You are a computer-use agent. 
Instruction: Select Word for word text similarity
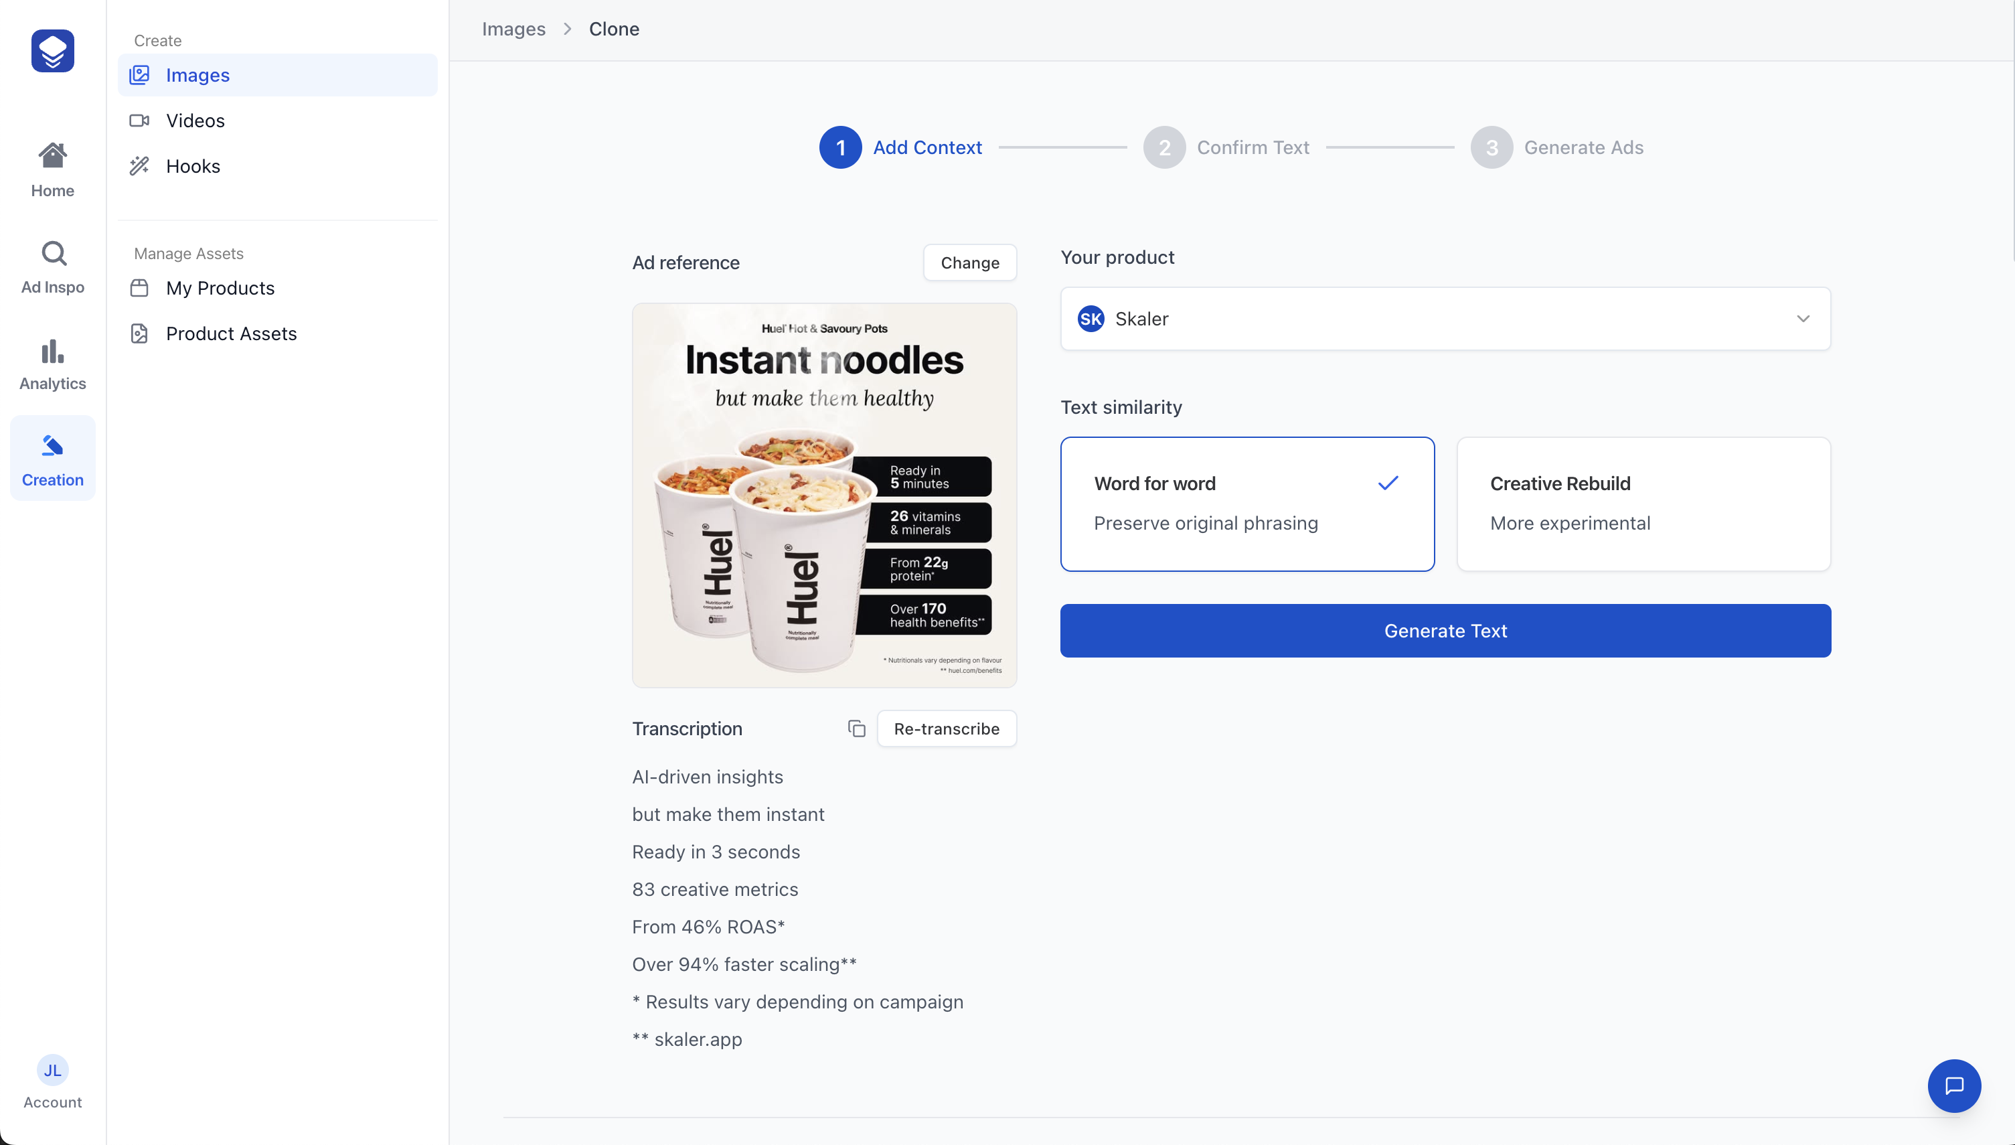pyautogui.click(x=1247, y=504)
